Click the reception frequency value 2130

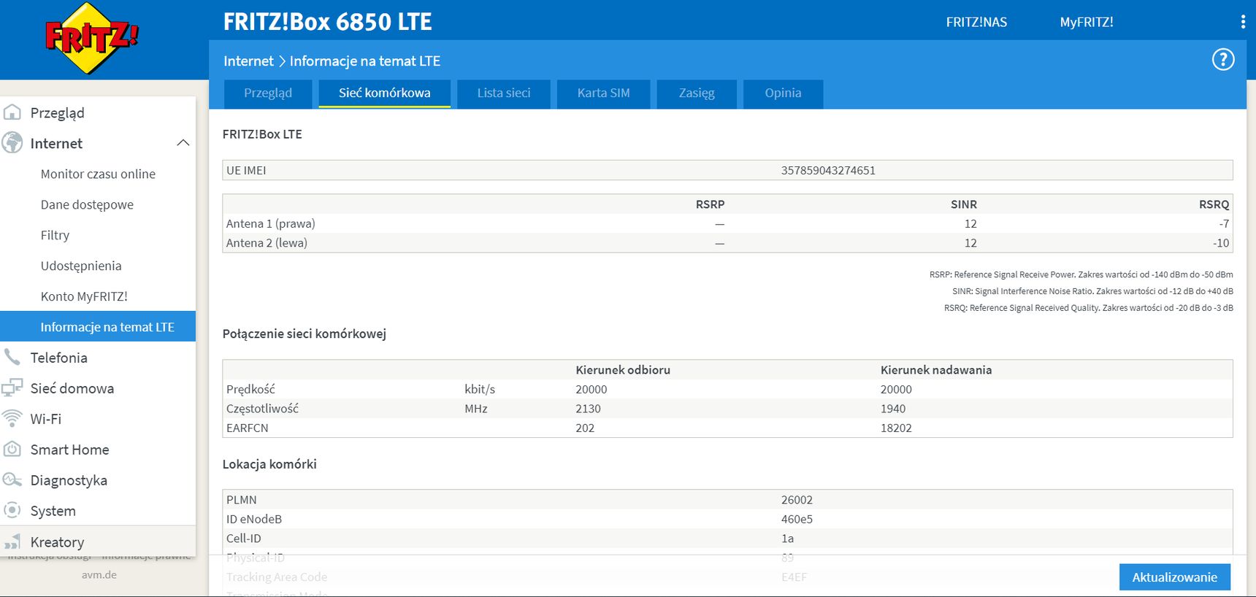588,409
